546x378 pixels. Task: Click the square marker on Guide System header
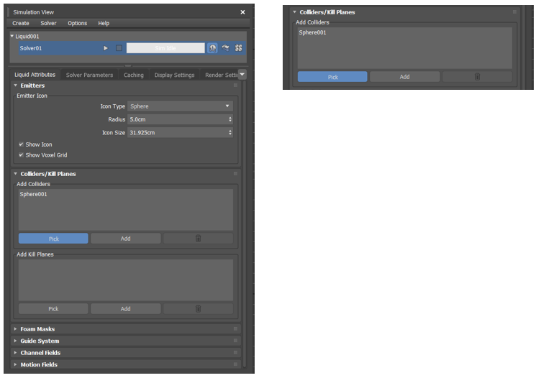click(x=235, y=341)
